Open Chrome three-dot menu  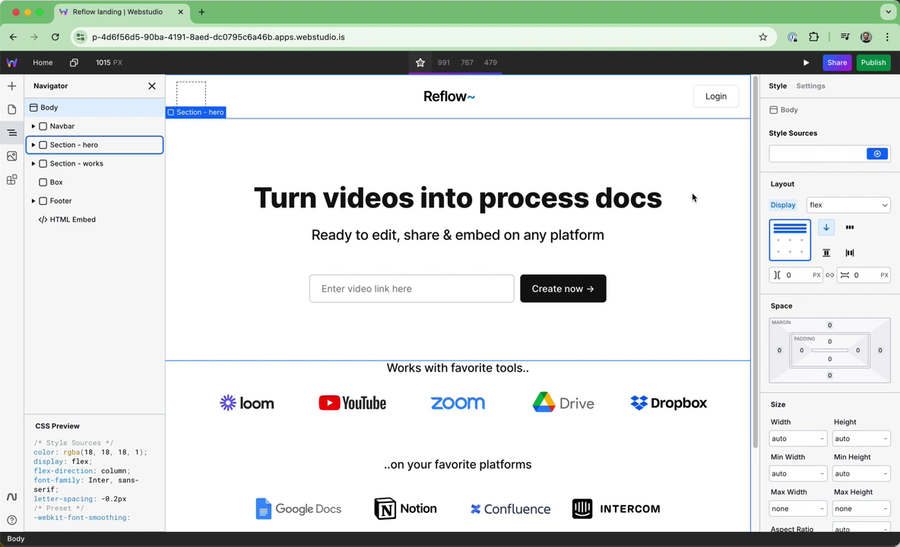click(887, 37)
